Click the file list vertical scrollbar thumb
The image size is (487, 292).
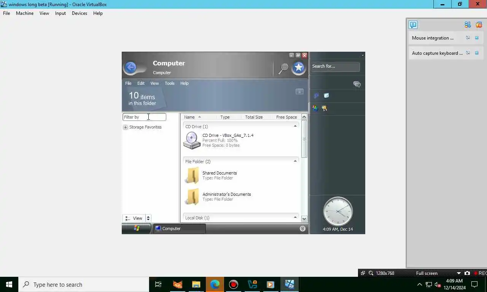coord(304,139)
